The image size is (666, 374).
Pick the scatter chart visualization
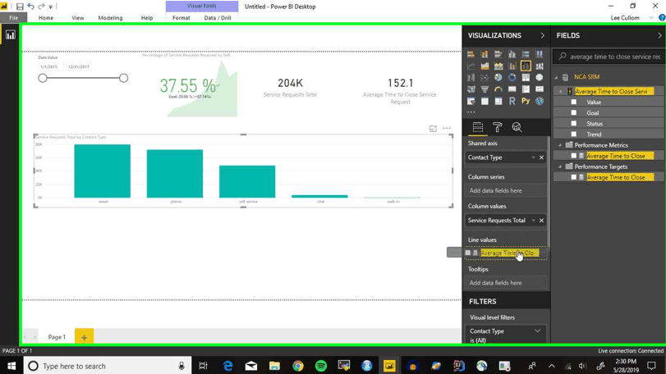coord(485,78)
